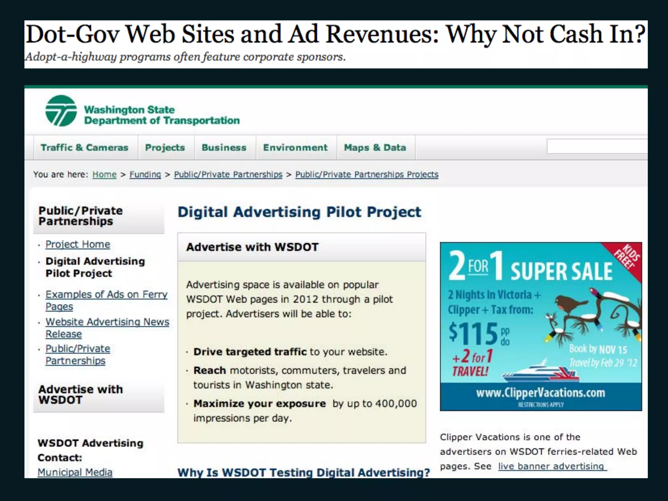Open the Municipal Media contact link
Viewport: 668px width, 501px height.
point(75,472)
